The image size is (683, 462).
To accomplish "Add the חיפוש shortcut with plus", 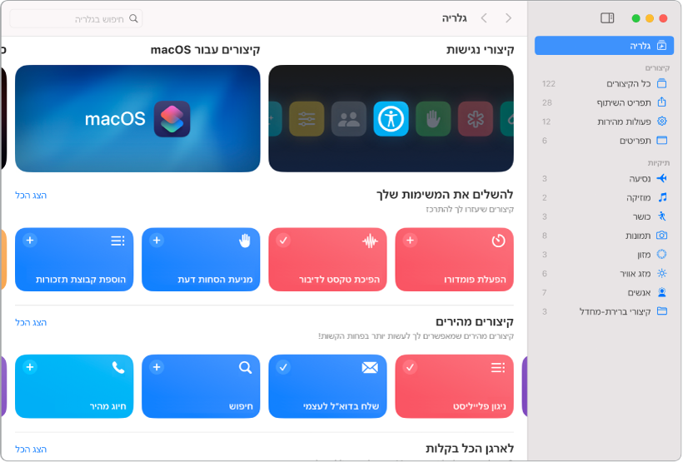I will [x=157, y=367].
